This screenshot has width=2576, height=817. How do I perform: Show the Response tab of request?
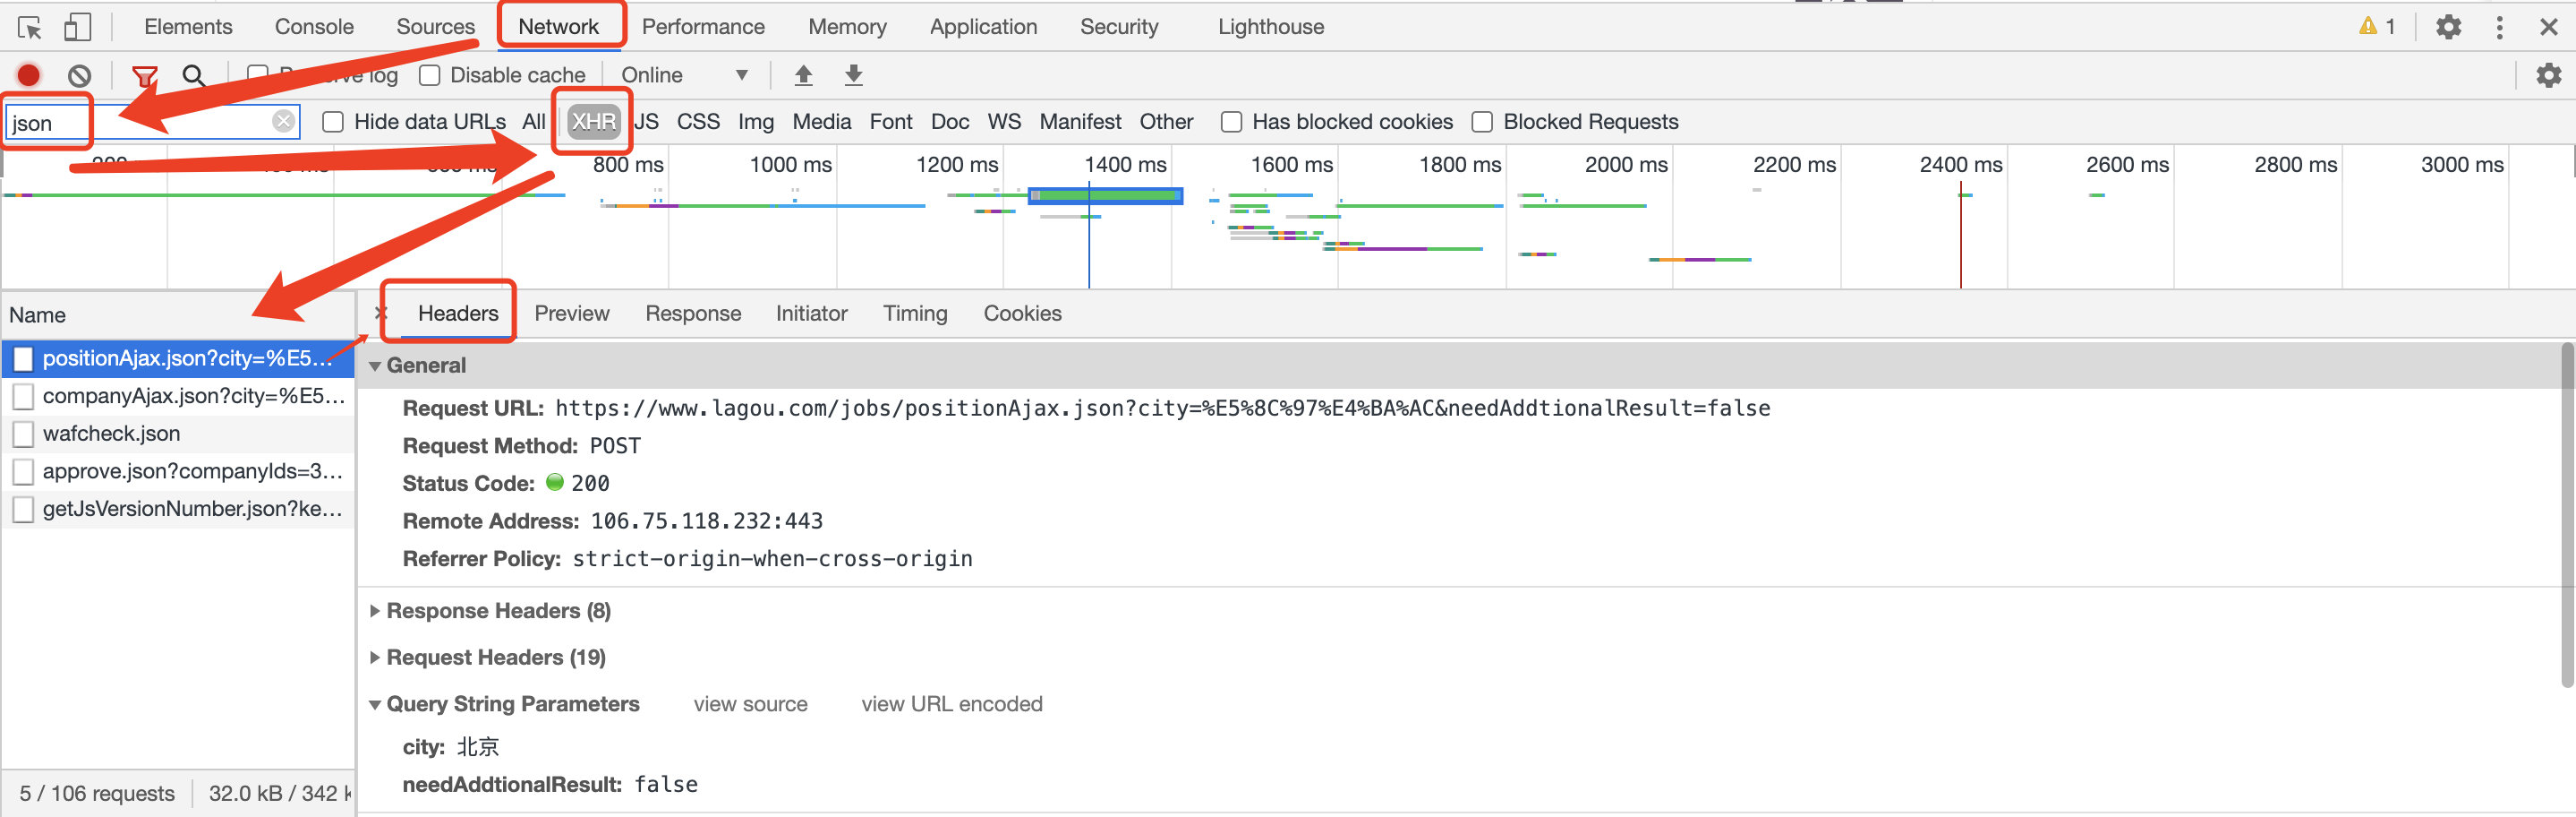[693, 314]
